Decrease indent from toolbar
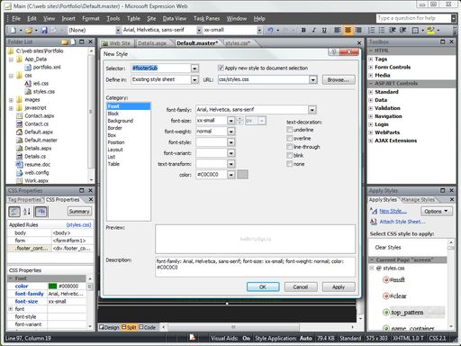This screenshot has width=461, height=346. [x=393, y=30]
